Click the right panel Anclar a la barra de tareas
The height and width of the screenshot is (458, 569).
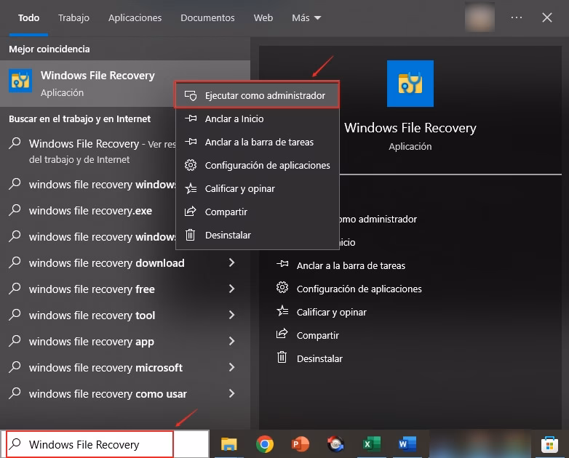point(351,265)
